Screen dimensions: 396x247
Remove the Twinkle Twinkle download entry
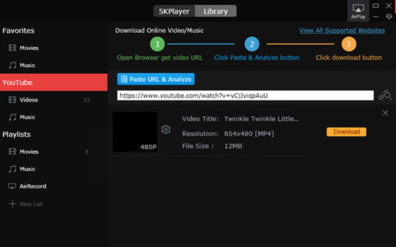[x=385, y=113]
